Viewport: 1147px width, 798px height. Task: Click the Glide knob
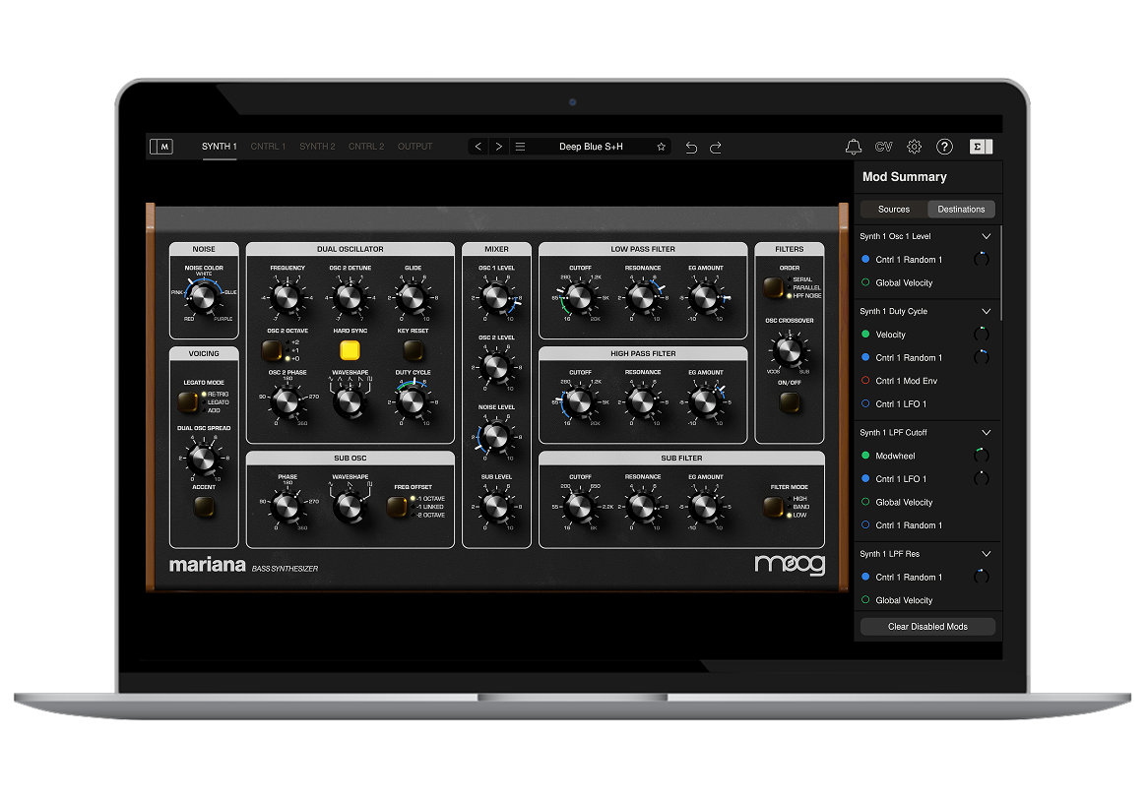[x=412, y=297]
